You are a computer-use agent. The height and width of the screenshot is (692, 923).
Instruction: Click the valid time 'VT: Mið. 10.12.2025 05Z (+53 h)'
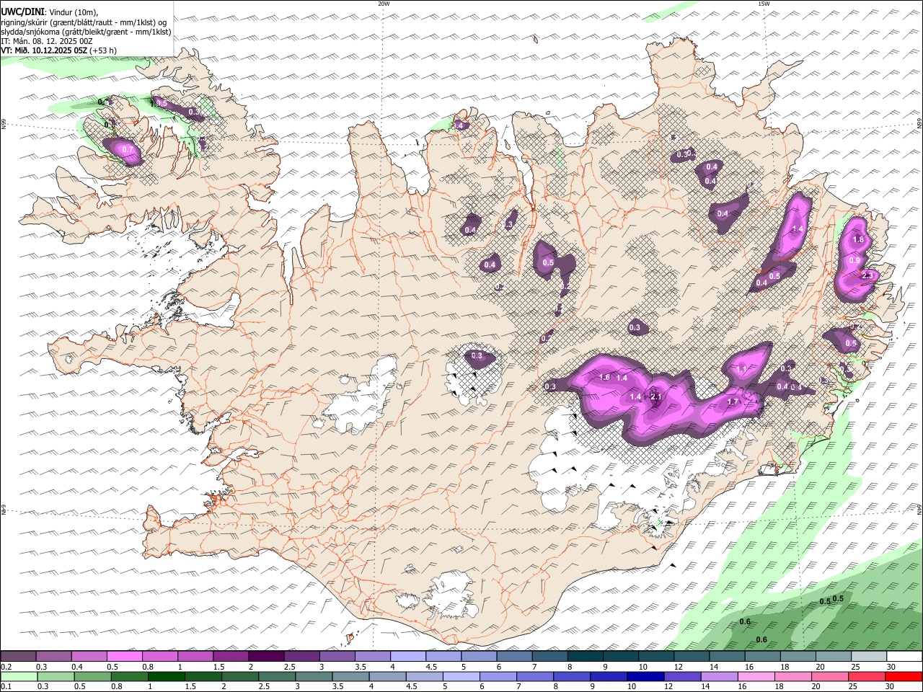59,50
